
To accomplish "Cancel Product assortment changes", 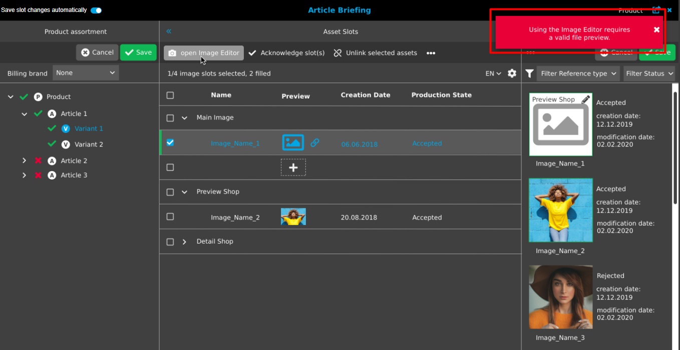I will click(97, 52).
